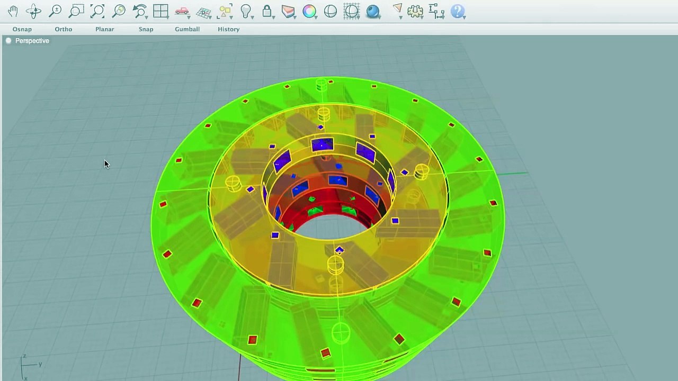Click the Layers icon in toolbar

288,11
